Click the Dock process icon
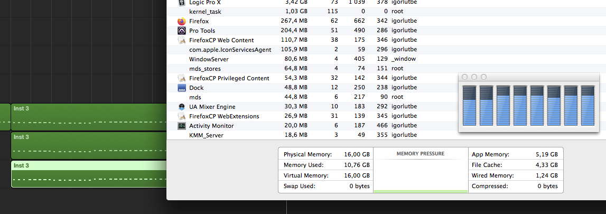606x214 pixels. (x=182, y=88)
